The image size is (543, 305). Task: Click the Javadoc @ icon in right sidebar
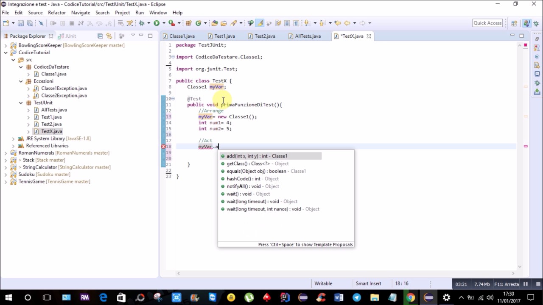(537, 57)
